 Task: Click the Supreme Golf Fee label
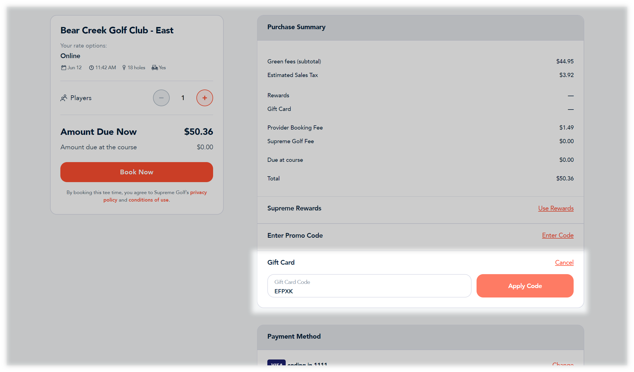pos(290,141)
